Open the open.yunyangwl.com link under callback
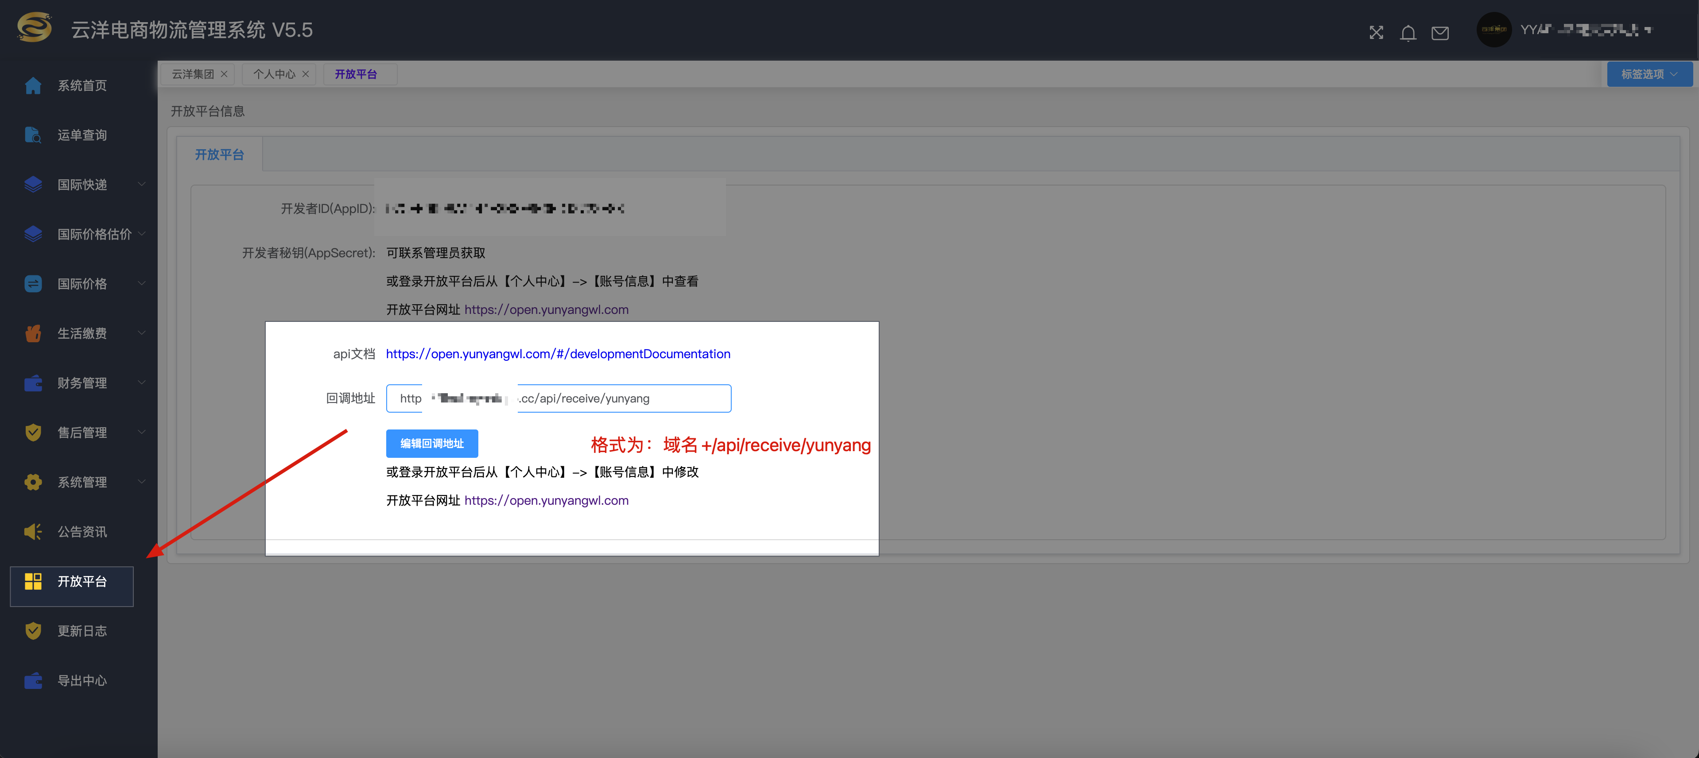Viewport: 1699px width, 758px height. (x=546, y=500)
